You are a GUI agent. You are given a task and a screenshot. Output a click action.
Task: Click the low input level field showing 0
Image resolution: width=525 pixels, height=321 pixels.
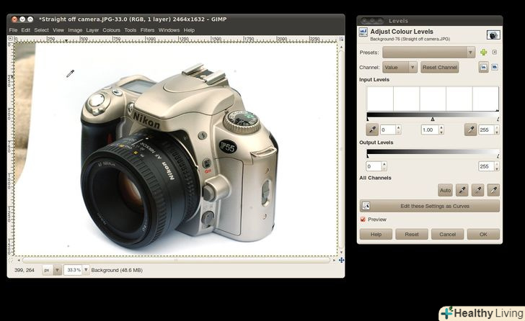pyautogui.click(x=388, y=130)
